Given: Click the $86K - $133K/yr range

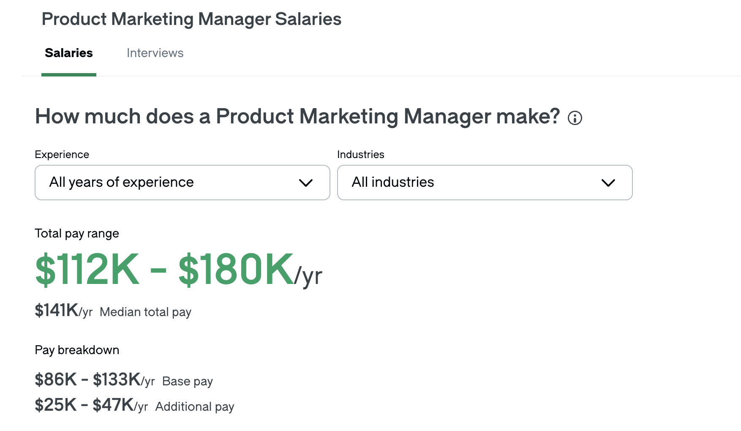Looking at the screenshot, I should coord(94,380).
